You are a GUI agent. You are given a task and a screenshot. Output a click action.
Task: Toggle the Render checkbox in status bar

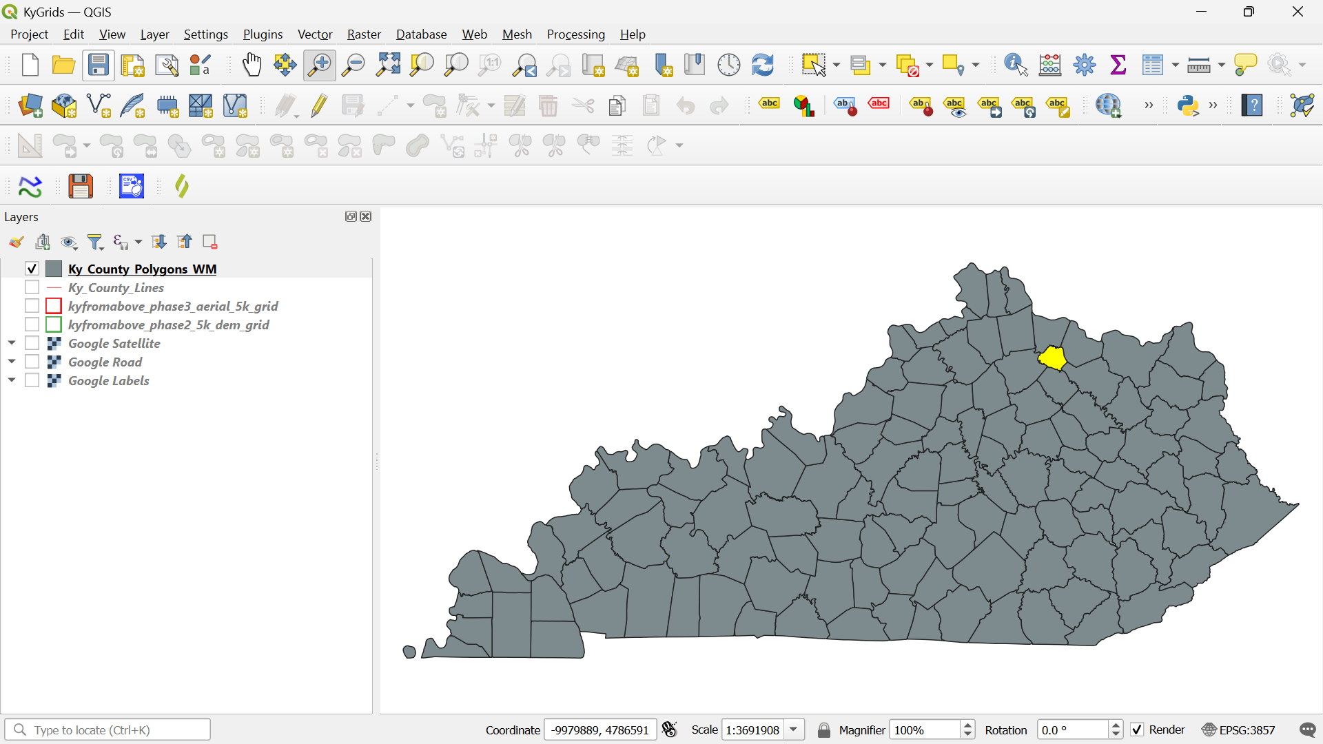click(1138, 730)
